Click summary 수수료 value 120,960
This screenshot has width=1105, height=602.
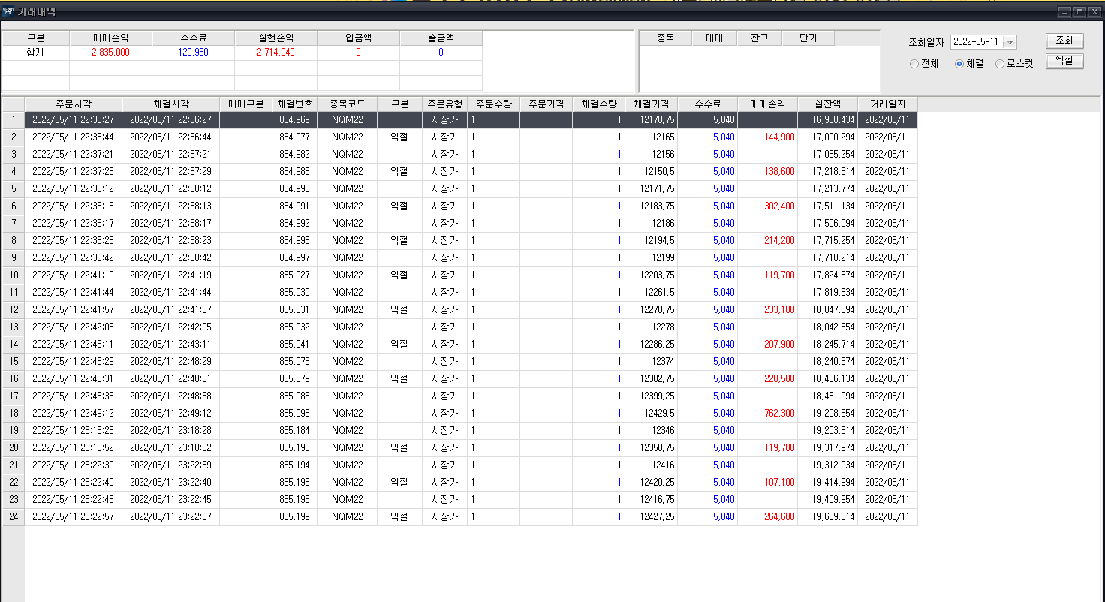193,53
